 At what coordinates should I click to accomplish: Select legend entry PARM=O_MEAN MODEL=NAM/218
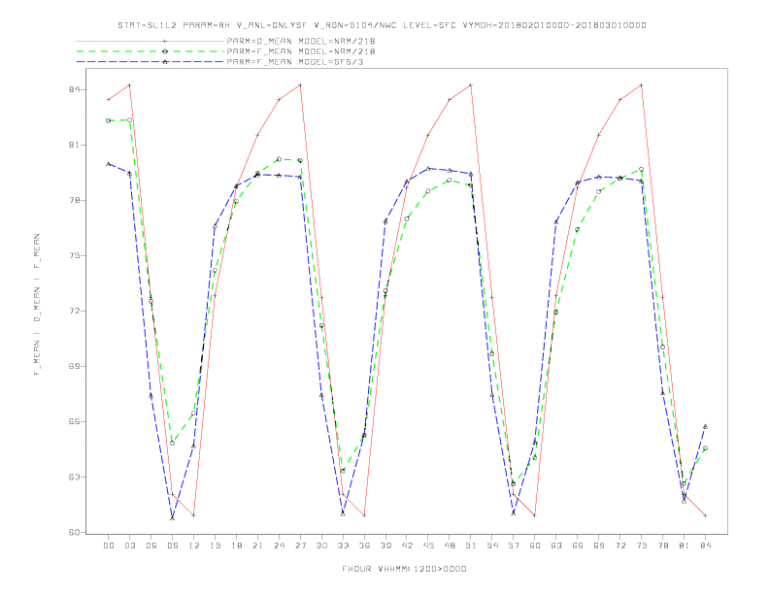pyautogui.click(x=301, y=41)
